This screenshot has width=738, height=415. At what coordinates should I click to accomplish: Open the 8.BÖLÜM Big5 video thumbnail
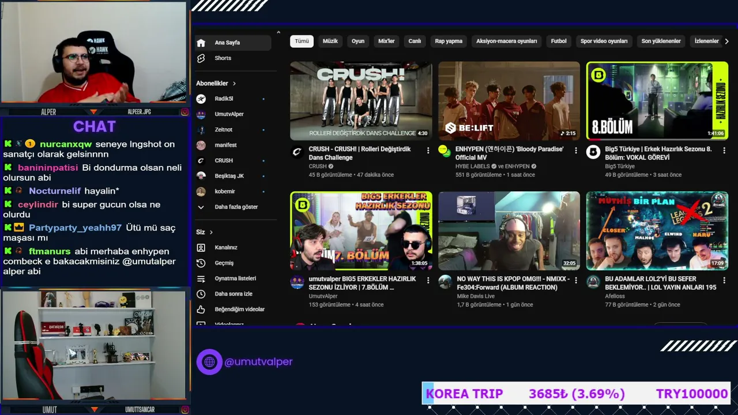pyautogui.click(x=657, y=101)
